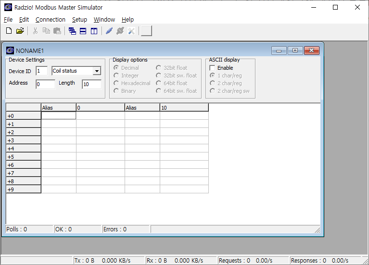The height and width of the screenshot is (265, 369).
Task: Tile windows vertically via toolbar icon
Action: (x=94, y=31)
